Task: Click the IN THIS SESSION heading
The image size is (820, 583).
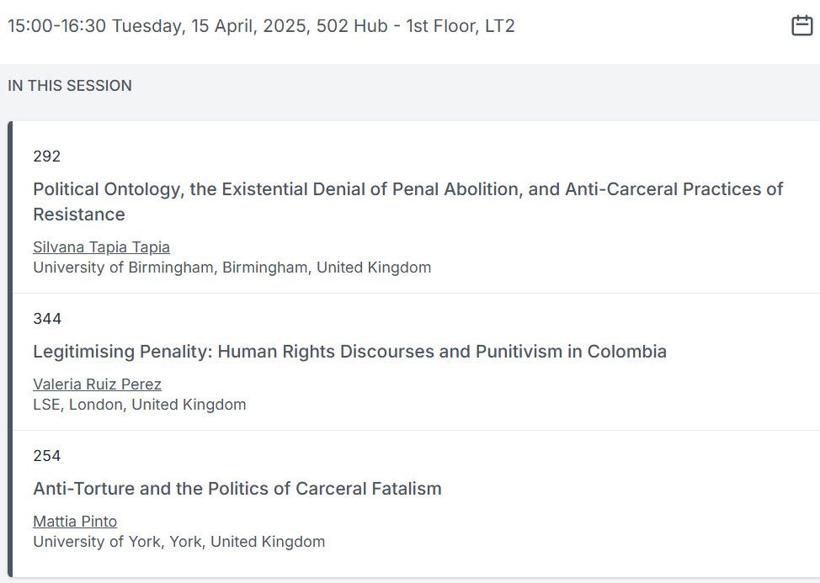Action: [70, 86]
